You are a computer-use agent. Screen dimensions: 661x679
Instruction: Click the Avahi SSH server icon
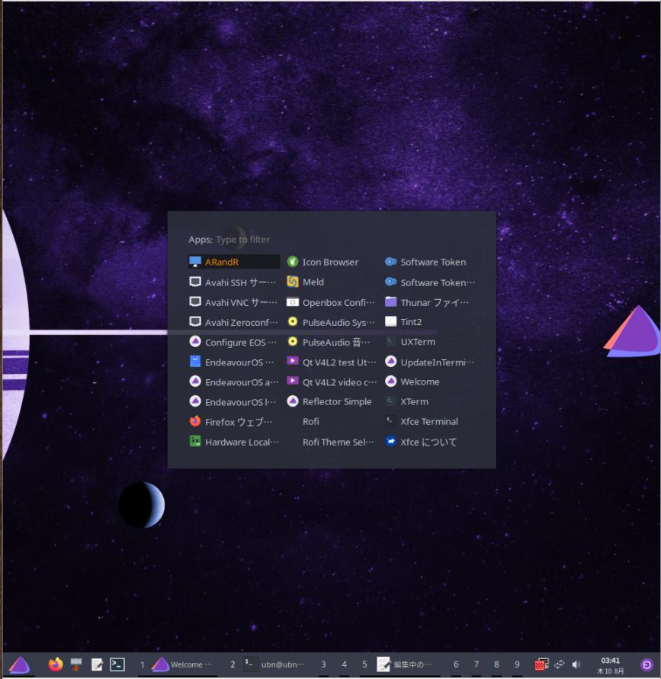(x=195, y=282)
